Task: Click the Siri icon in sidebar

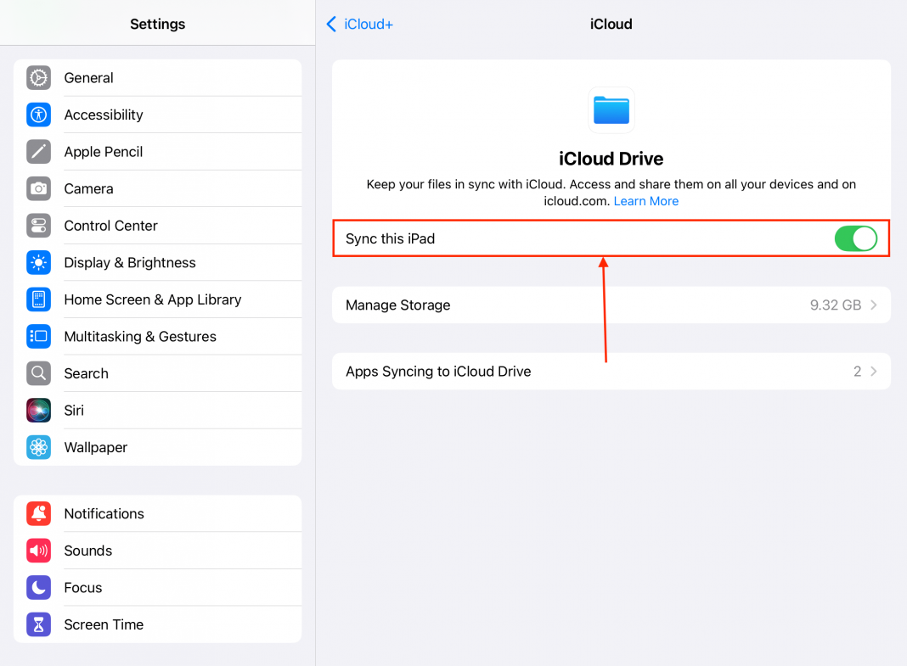Action: (x=38, y=410)
